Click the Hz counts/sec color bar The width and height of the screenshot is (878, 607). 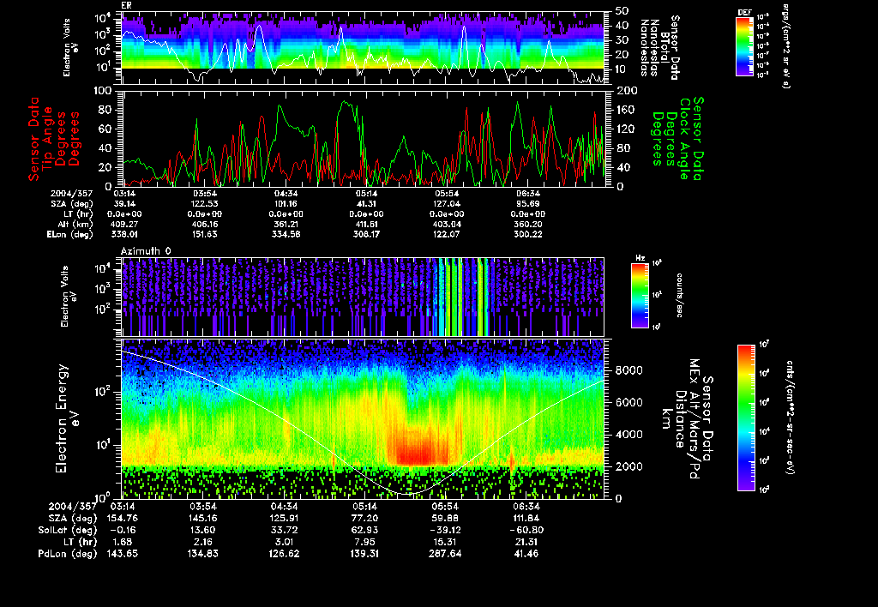click(x=640, y=295)
